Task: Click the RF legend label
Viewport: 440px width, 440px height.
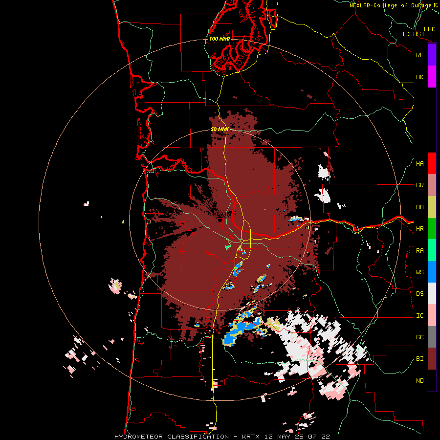Action: tap(419, 55)
